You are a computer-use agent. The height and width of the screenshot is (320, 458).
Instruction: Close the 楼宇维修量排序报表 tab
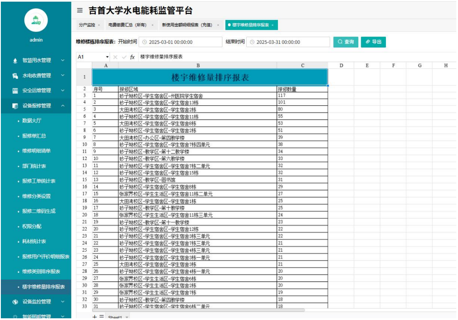point(273,25)
